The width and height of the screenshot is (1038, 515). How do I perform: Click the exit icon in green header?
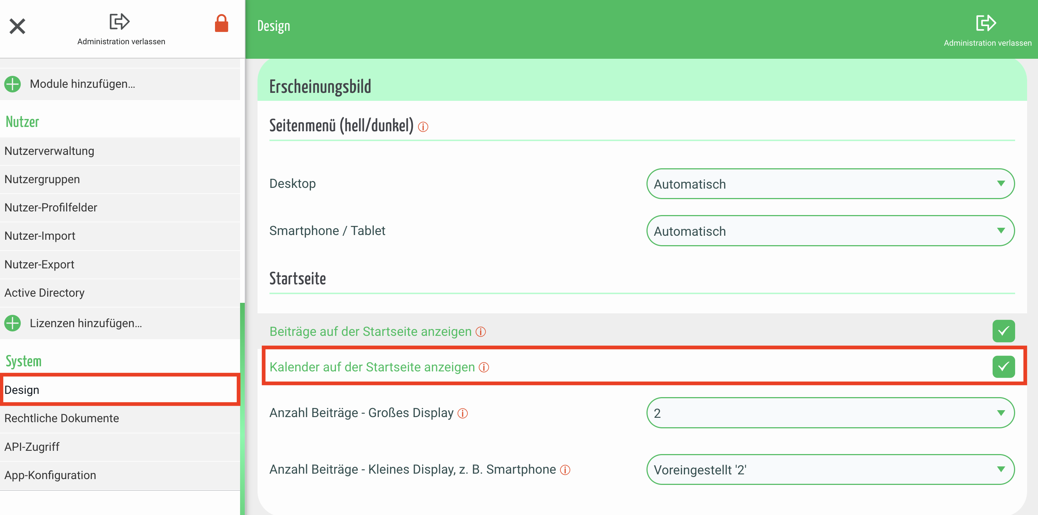click(986, 23)
